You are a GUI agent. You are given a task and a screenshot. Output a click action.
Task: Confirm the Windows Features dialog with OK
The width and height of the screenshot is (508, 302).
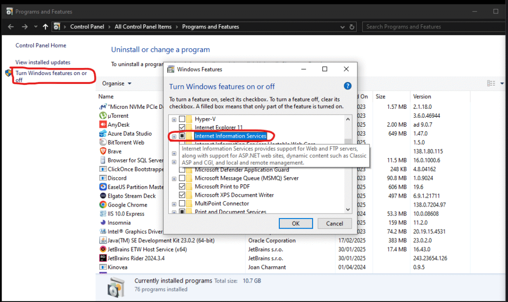pos(296,224)
